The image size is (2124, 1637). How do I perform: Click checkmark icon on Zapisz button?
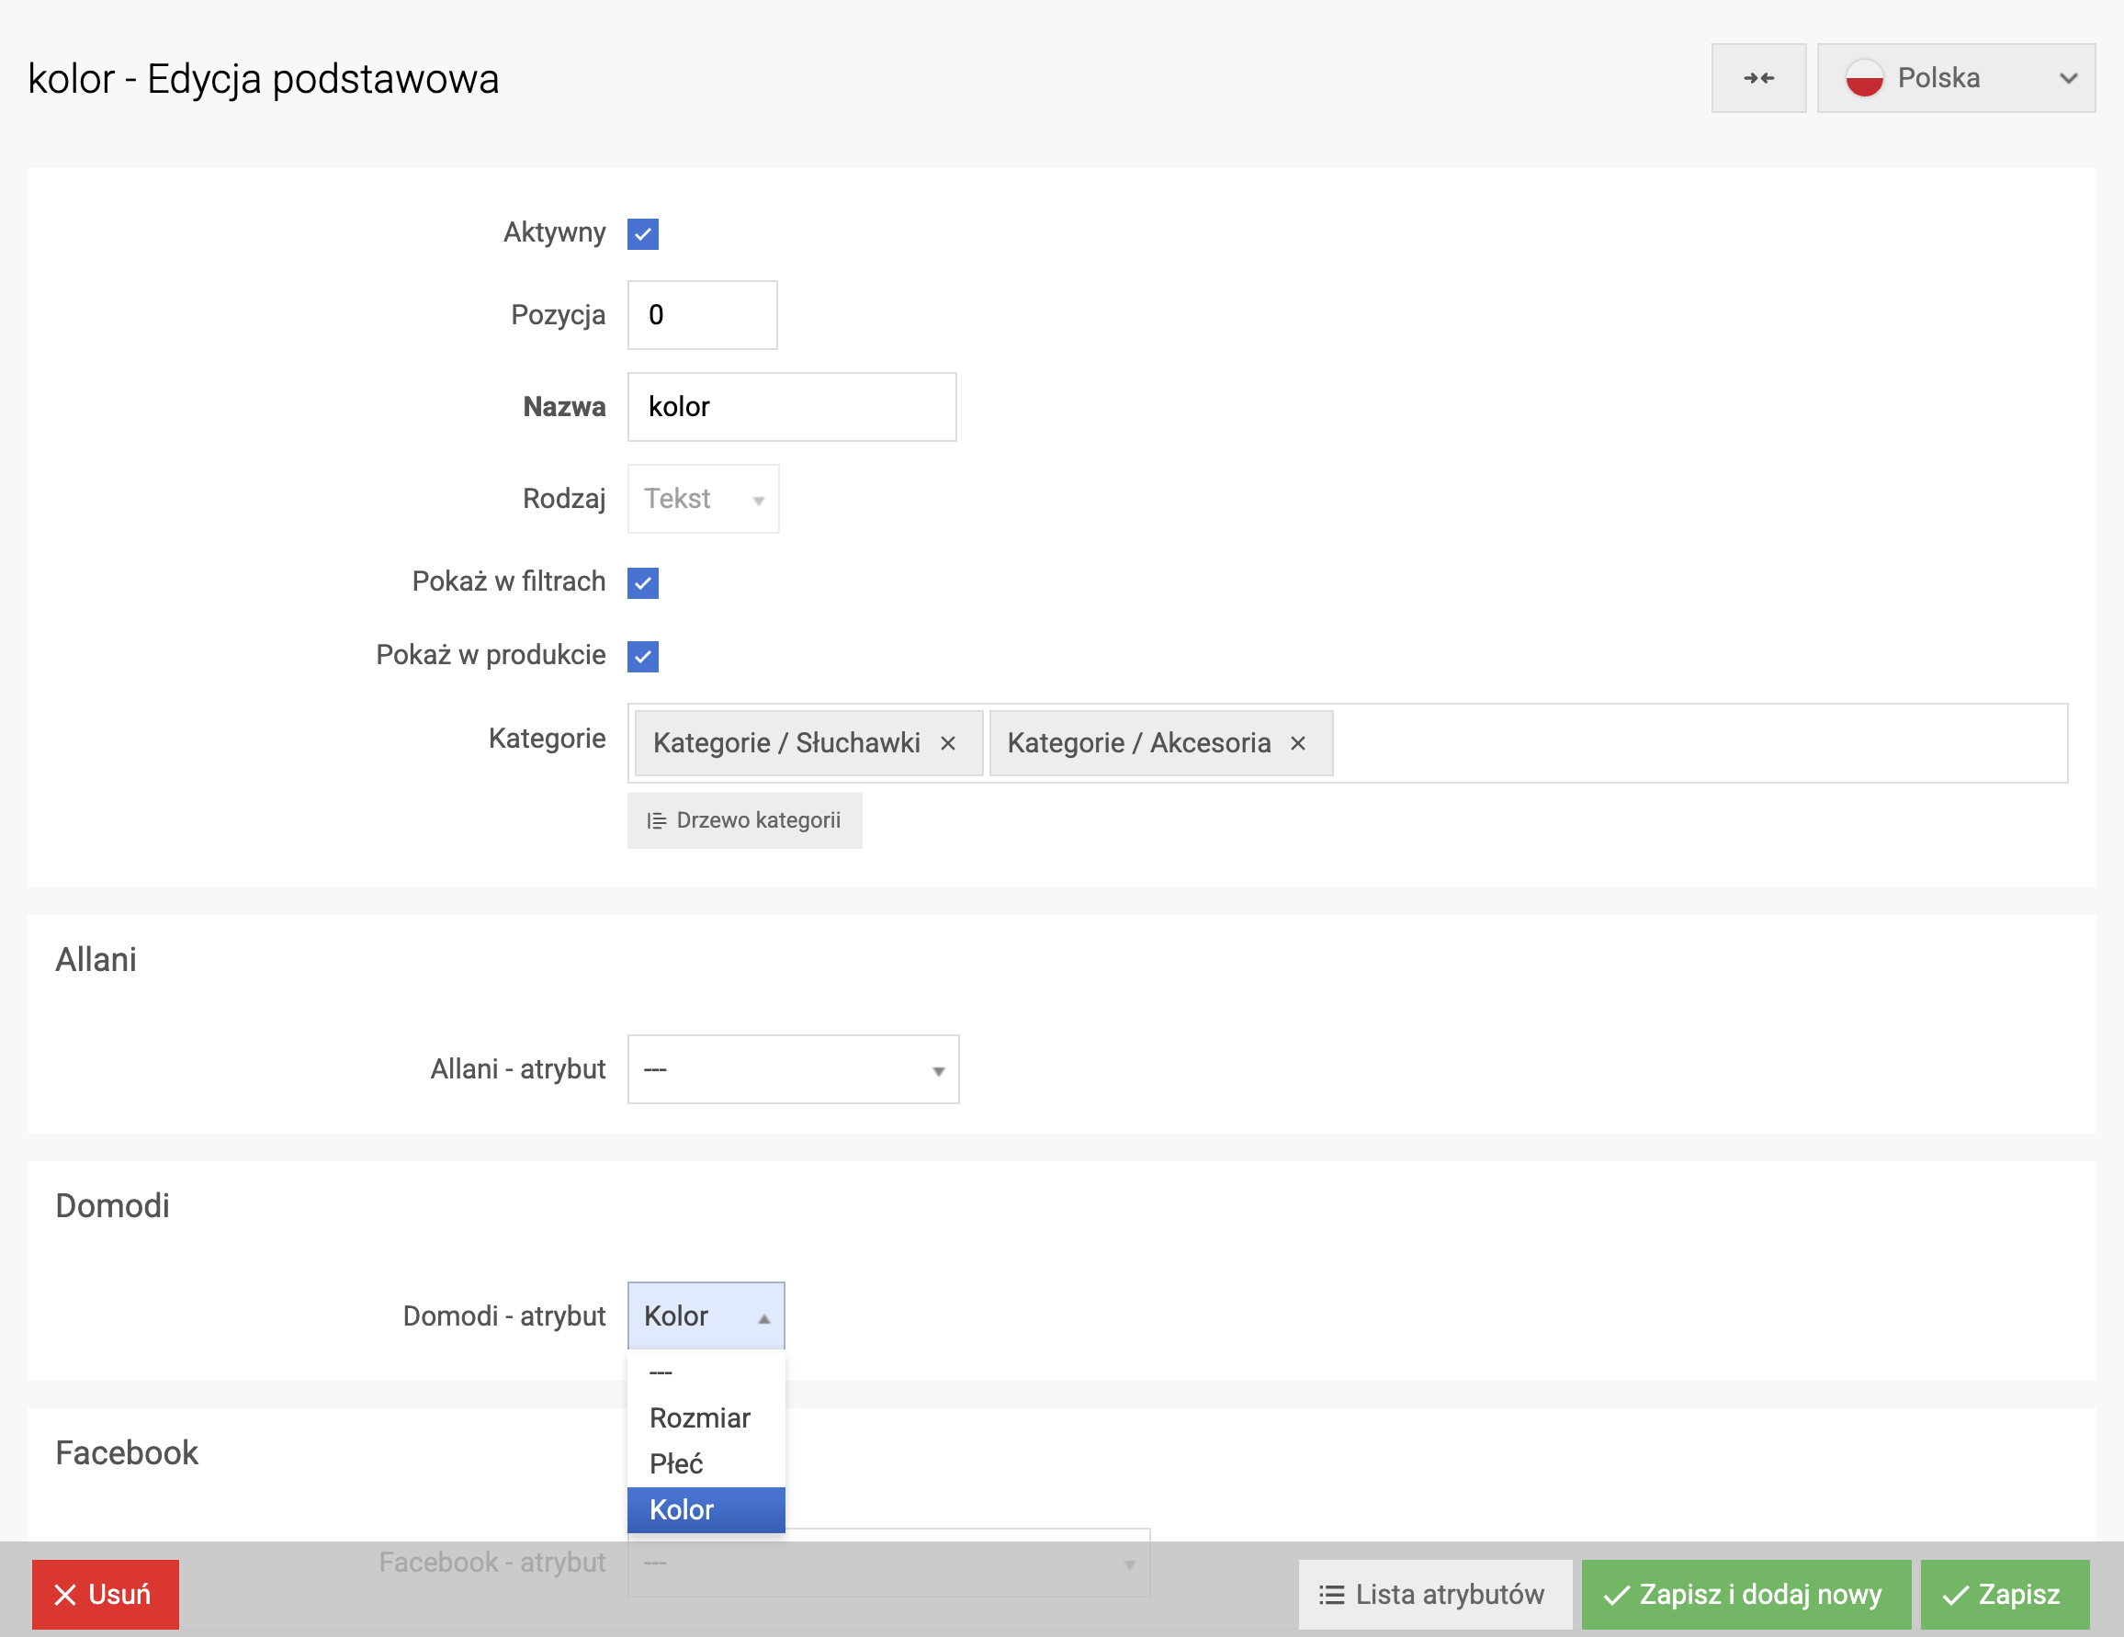[x=1955, y=1595]
